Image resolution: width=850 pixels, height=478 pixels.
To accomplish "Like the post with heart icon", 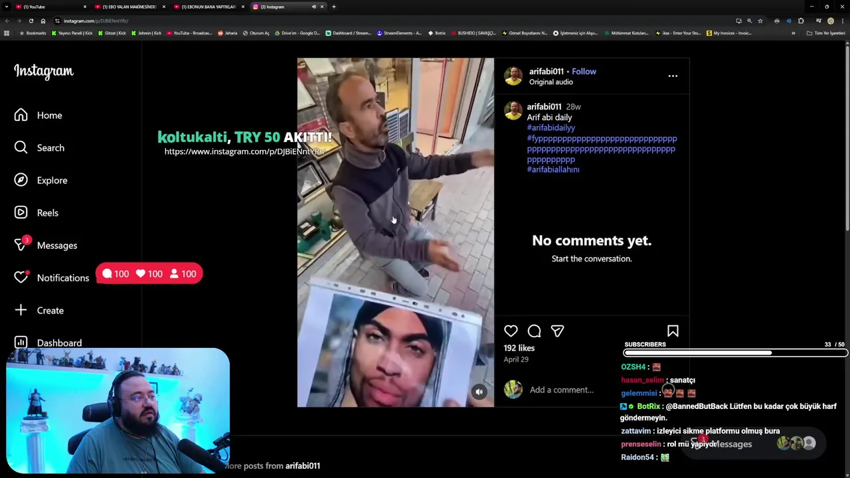I will pos(511,331).
